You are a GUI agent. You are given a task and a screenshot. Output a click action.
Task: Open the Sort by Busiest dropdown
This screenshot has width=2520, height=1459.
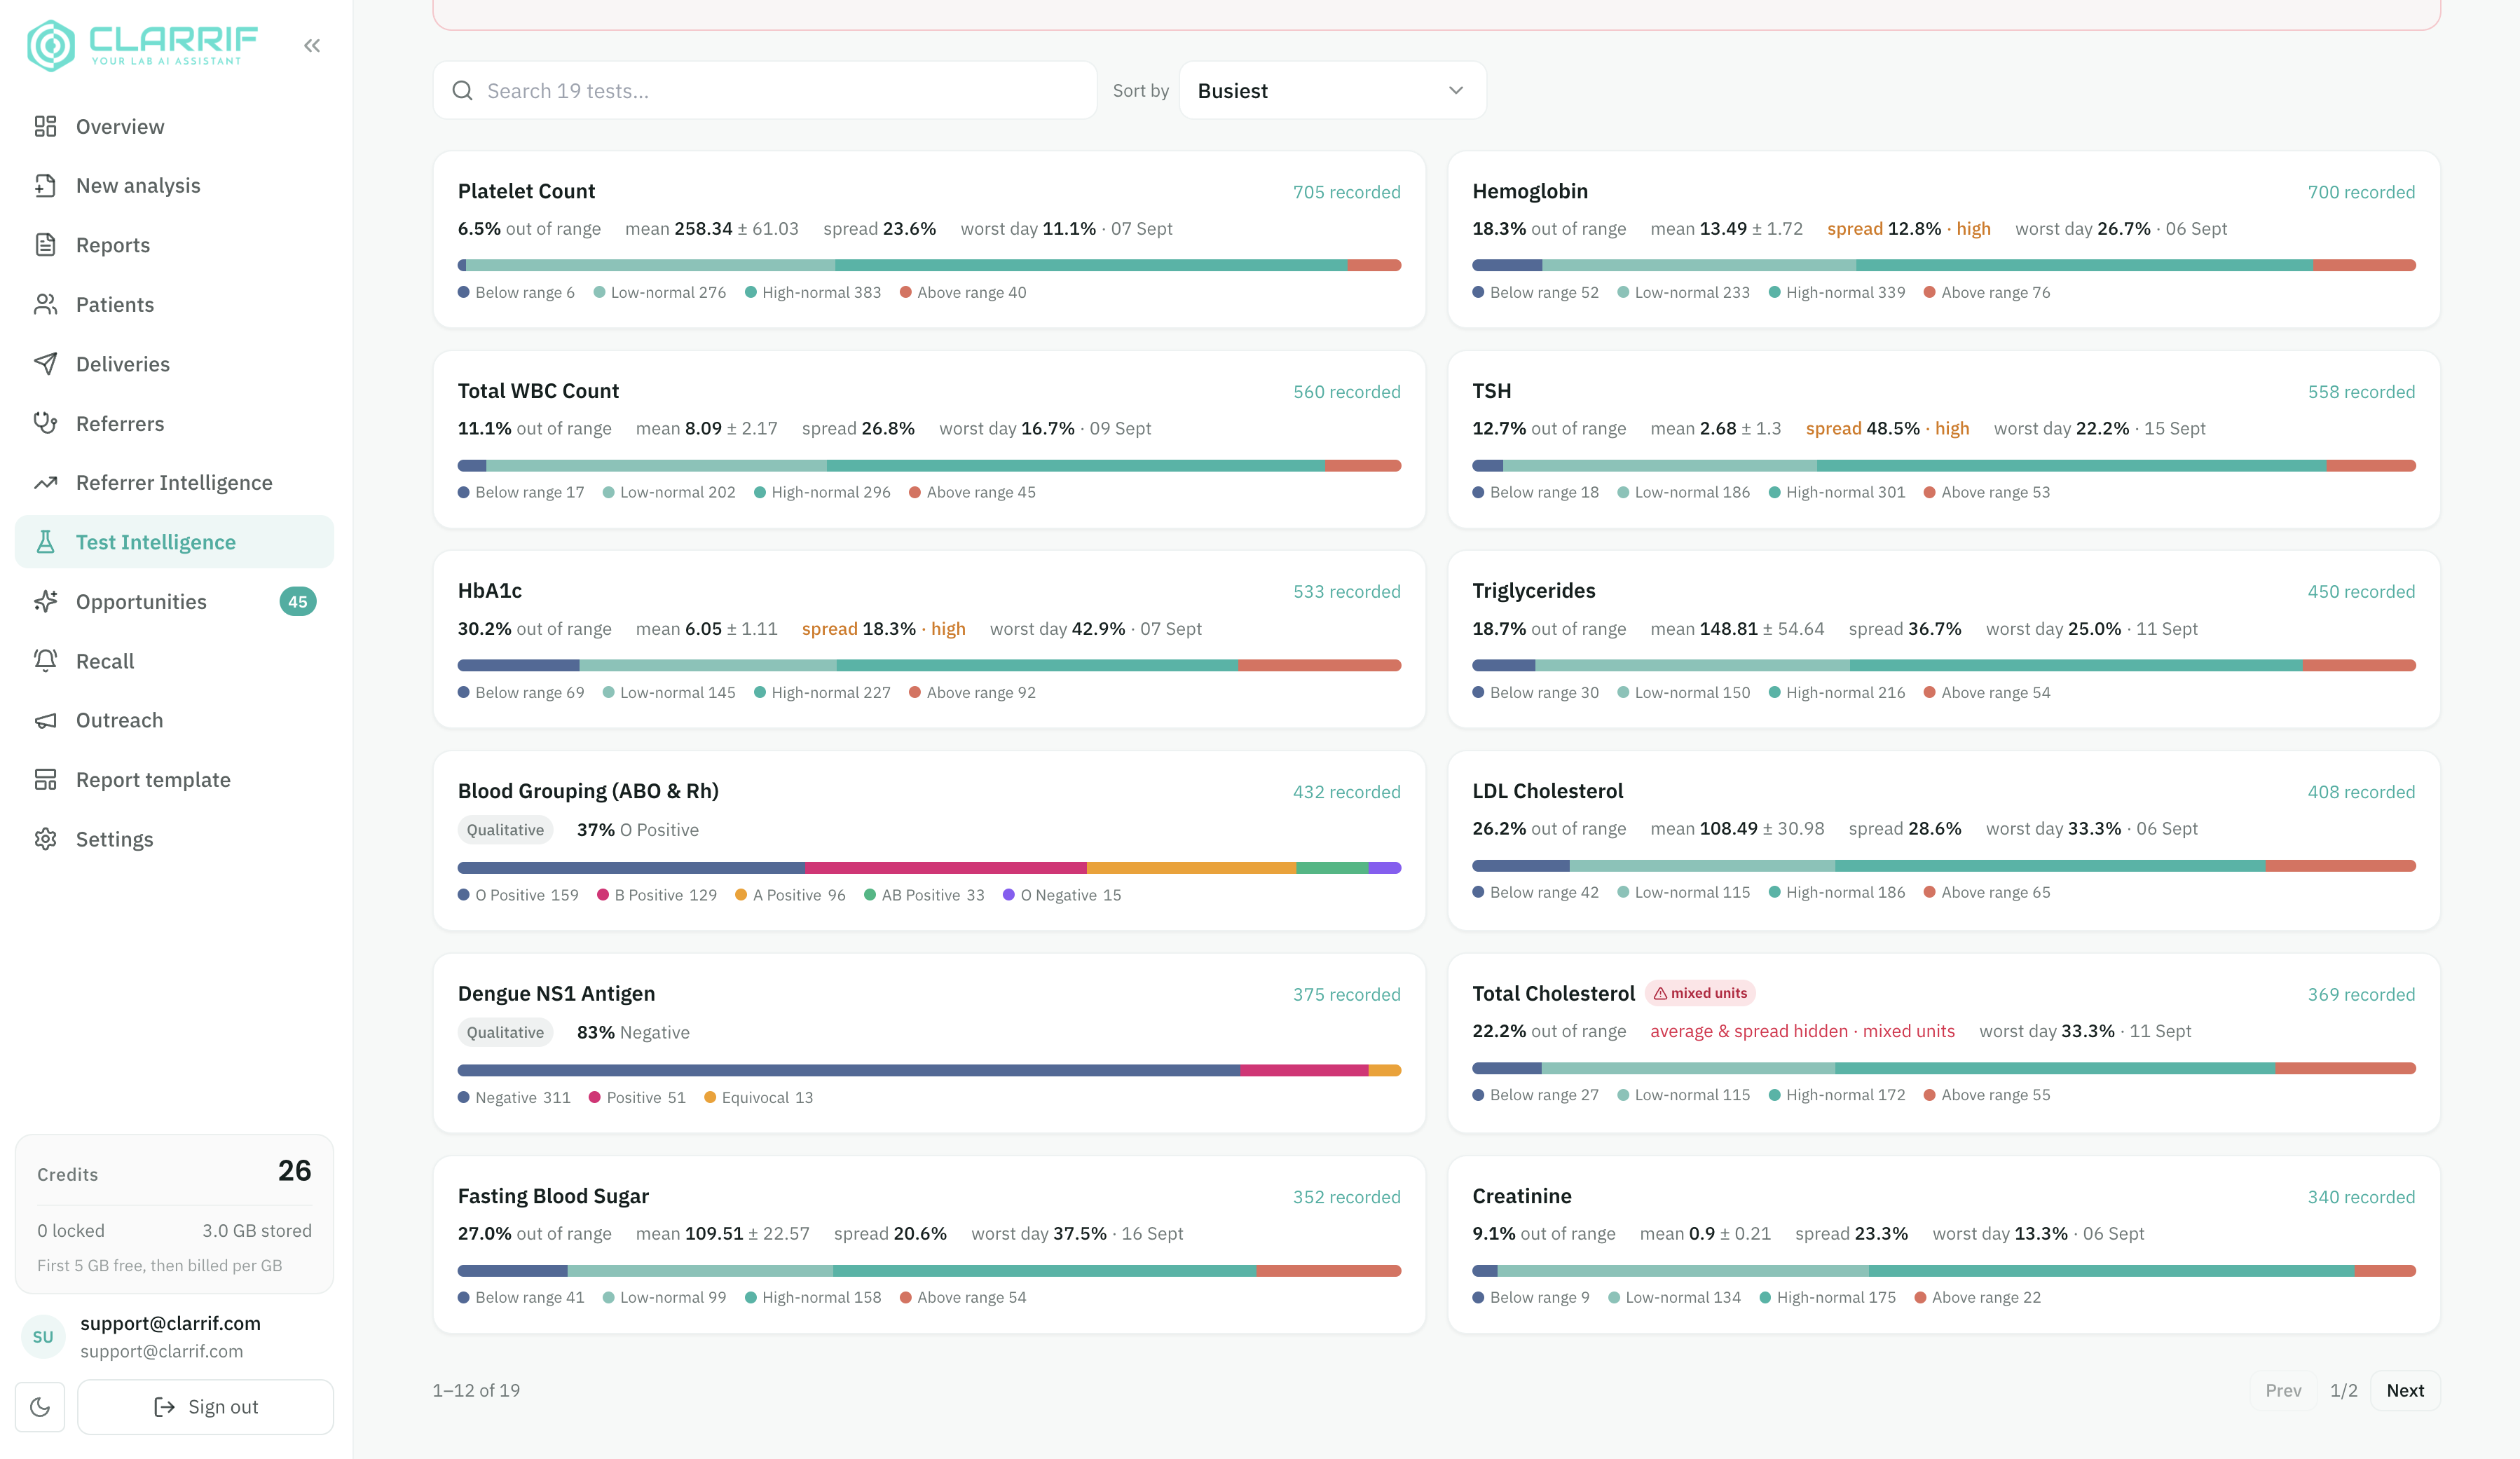[1332, 91]
